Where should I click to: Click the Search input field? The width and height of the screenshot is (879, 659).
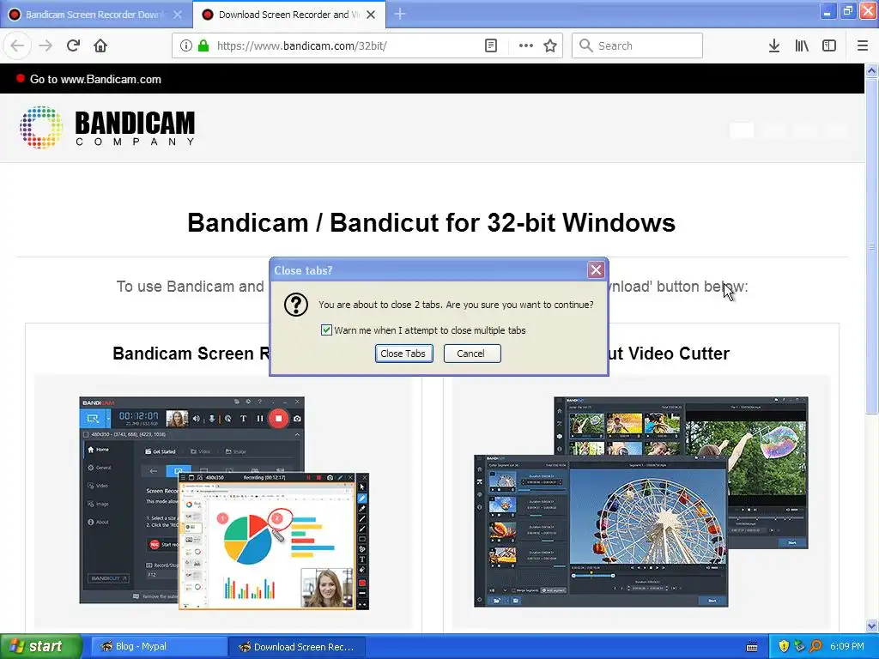pos(637,45)
